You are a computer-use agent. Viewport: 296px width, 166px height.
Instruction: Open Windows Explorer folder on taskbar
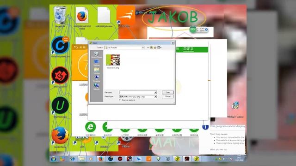coord(82,159)
